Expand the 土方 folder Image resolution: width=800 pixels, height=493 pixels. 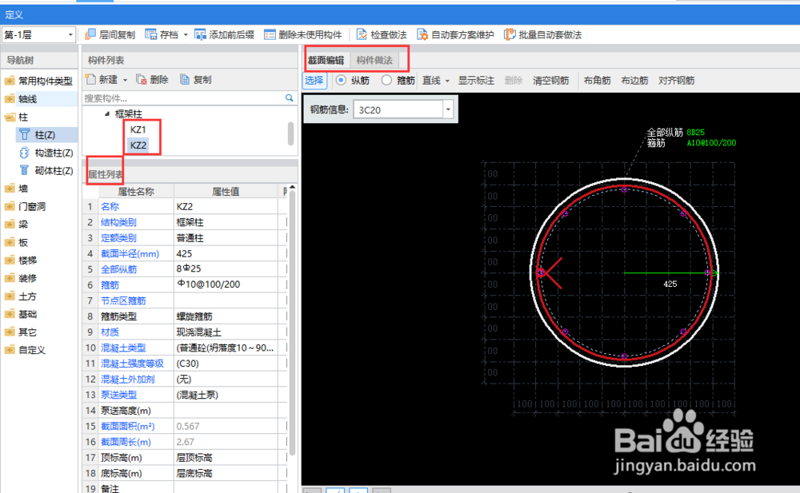10,296
